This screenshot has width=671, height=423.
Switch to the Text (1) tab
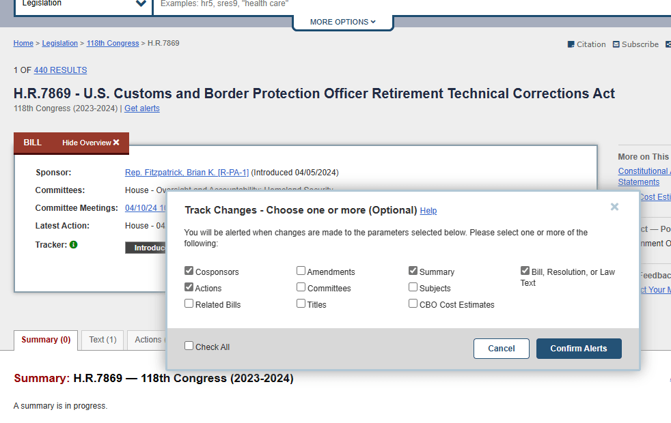pyautogui.click(x=102, y=340)
